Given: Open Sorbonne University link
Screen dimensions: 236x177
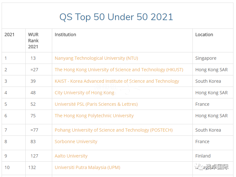Looking at the screenshot, I should pyautogui.click(x=76, y=142).
